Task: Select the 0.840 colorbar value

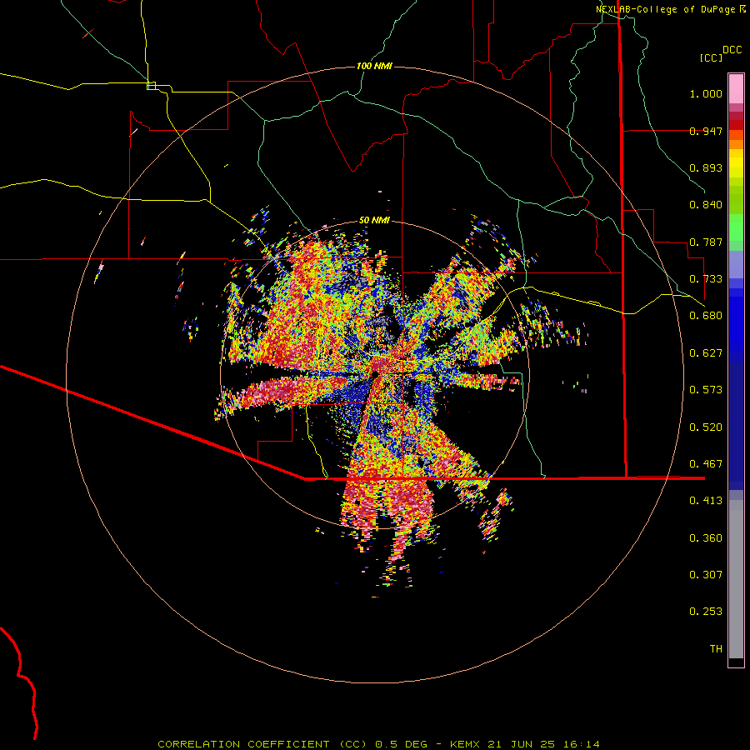Action: (706, 205)
